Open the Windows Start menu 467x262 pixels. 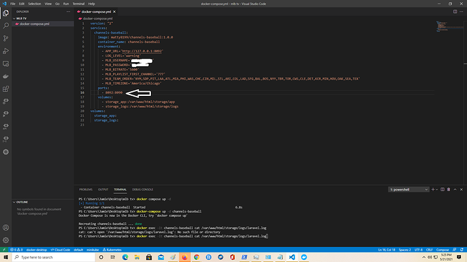[x=5, y=257]
